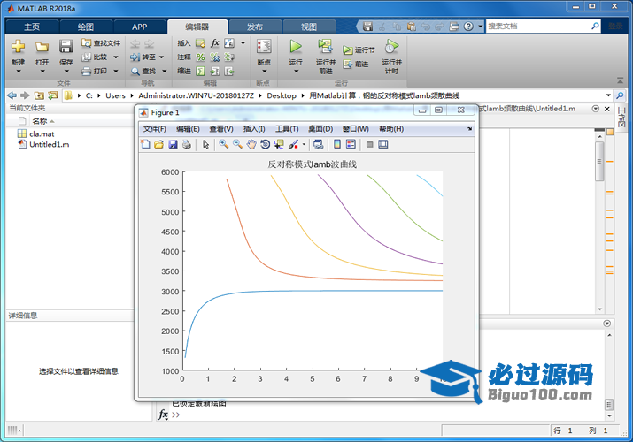
Task: Click 运行并计时 (Run and Time) icon
Action: coord(391,46)
